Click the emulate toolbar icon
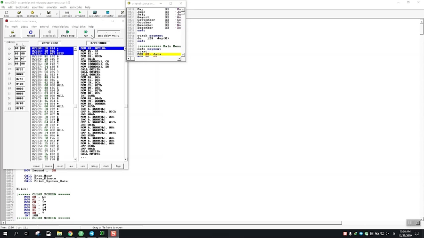The height and width of the screenshot is (238, 424). pos(80,14)
